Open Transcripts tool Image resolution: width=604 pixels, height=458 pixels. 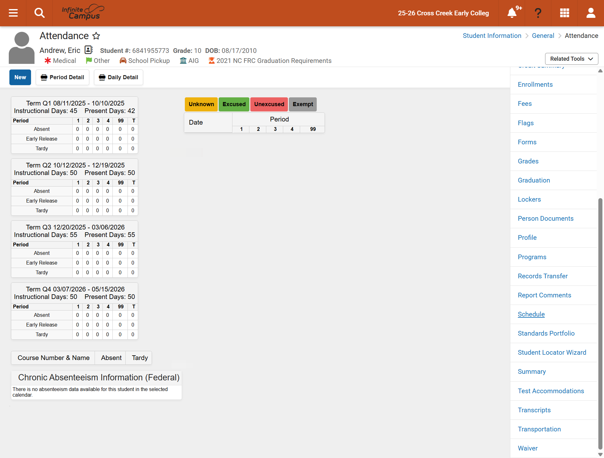[x=534, y=410]
